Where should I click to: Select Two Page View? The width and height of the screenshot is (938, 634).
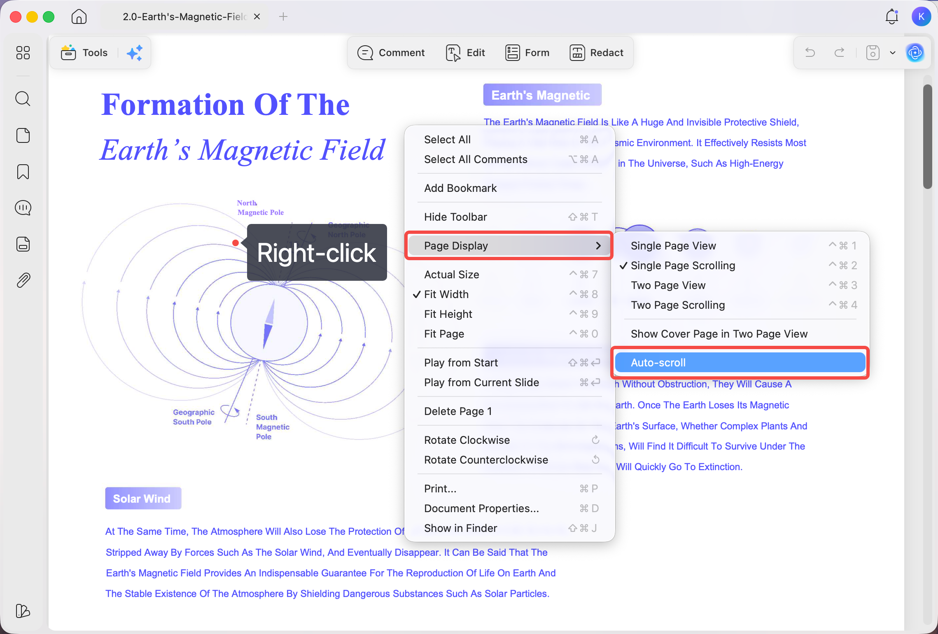coord(740,285)
